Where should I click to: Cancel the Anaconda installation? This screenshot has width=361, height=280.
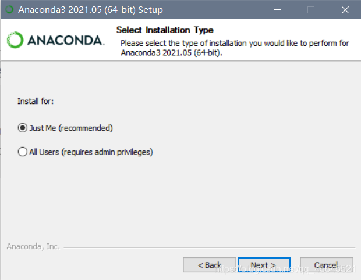327,265
